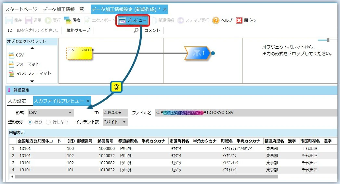Screen dimensions: 340x184
Task: Focus the コメント input field
Action: tap(250, 31)
